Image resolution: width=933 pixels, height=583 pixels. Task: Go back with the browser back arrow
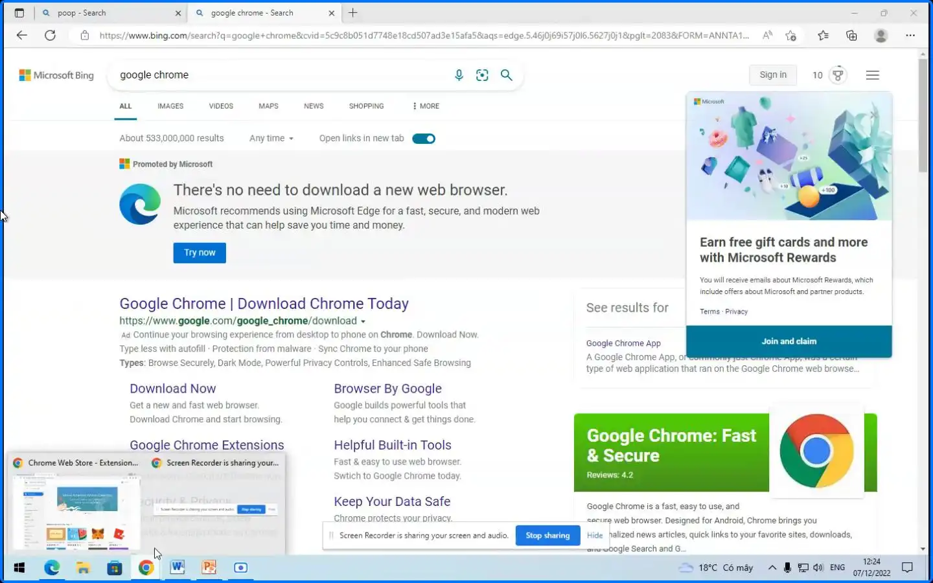pos(22,36)
